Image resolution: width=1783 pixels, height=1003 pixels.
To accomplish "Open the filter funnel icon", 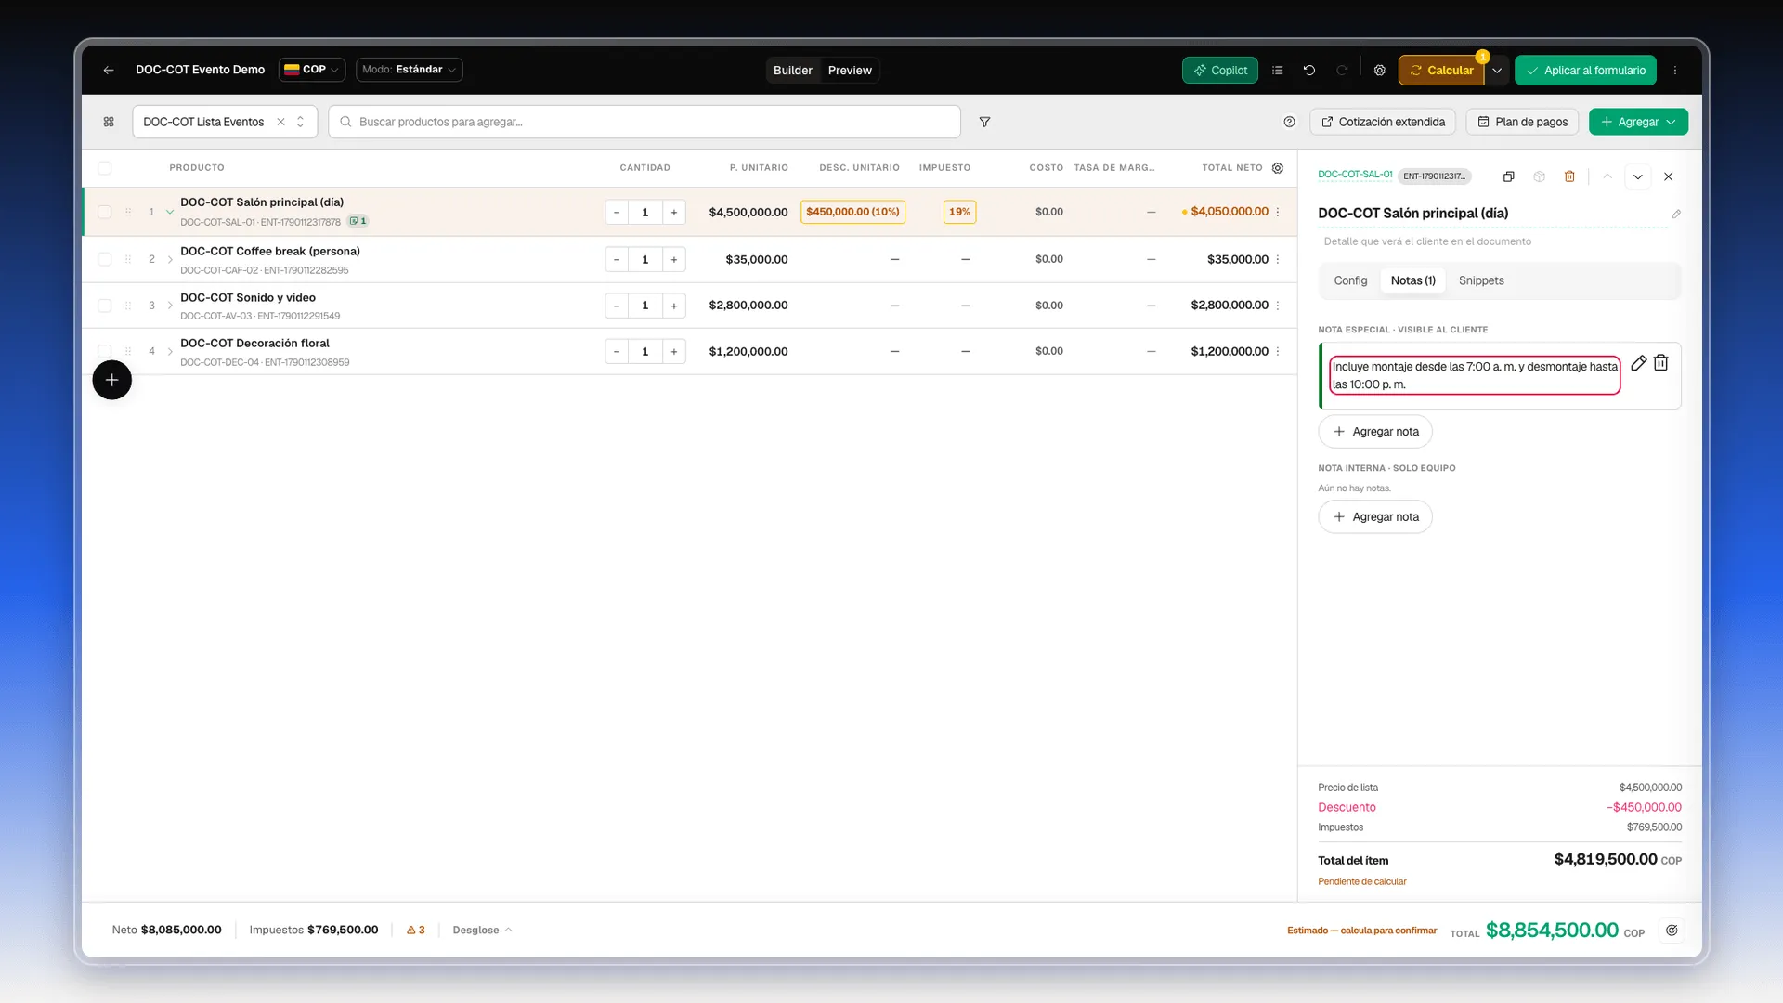I will (985, 122).
